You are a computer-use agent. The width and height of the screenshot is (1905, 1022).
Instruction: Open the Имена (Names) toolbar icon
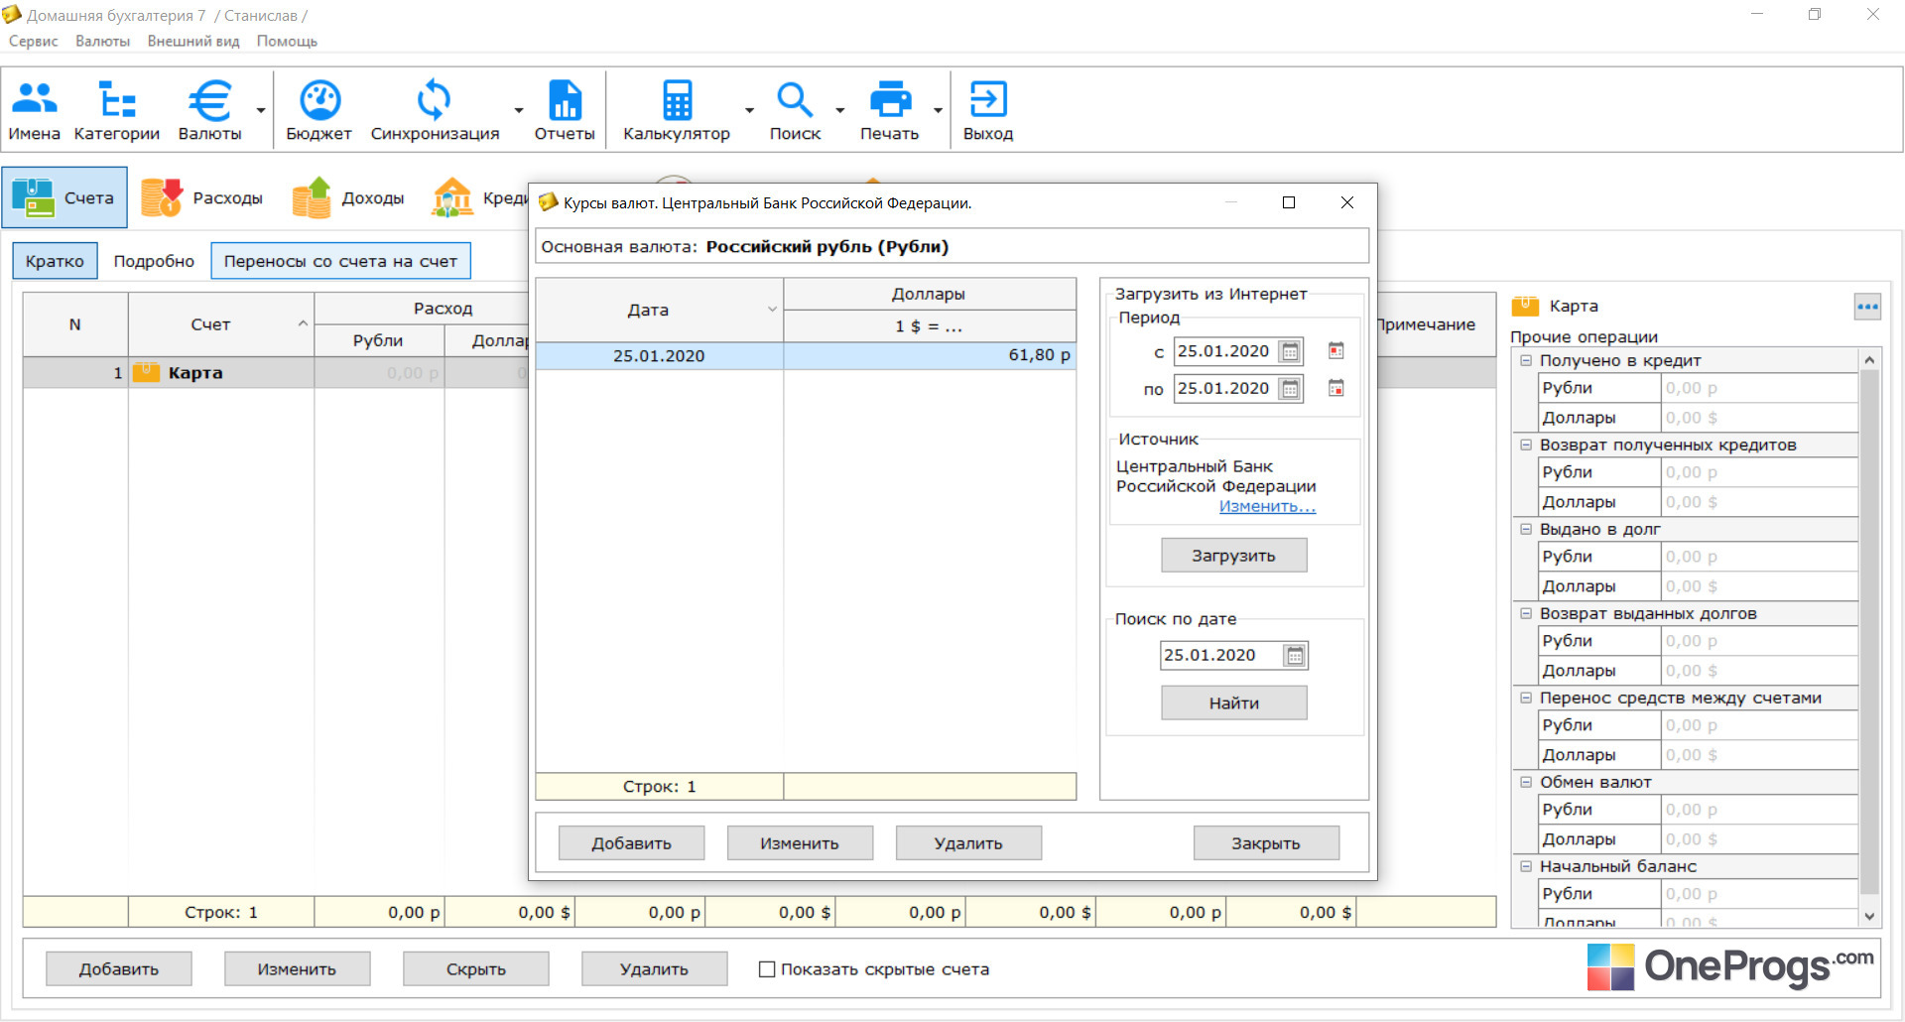35,109
